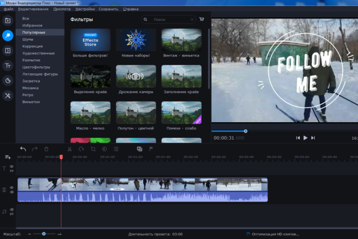Open the Файл menu
Screen dimensions: 358x239
click(9, 9)
